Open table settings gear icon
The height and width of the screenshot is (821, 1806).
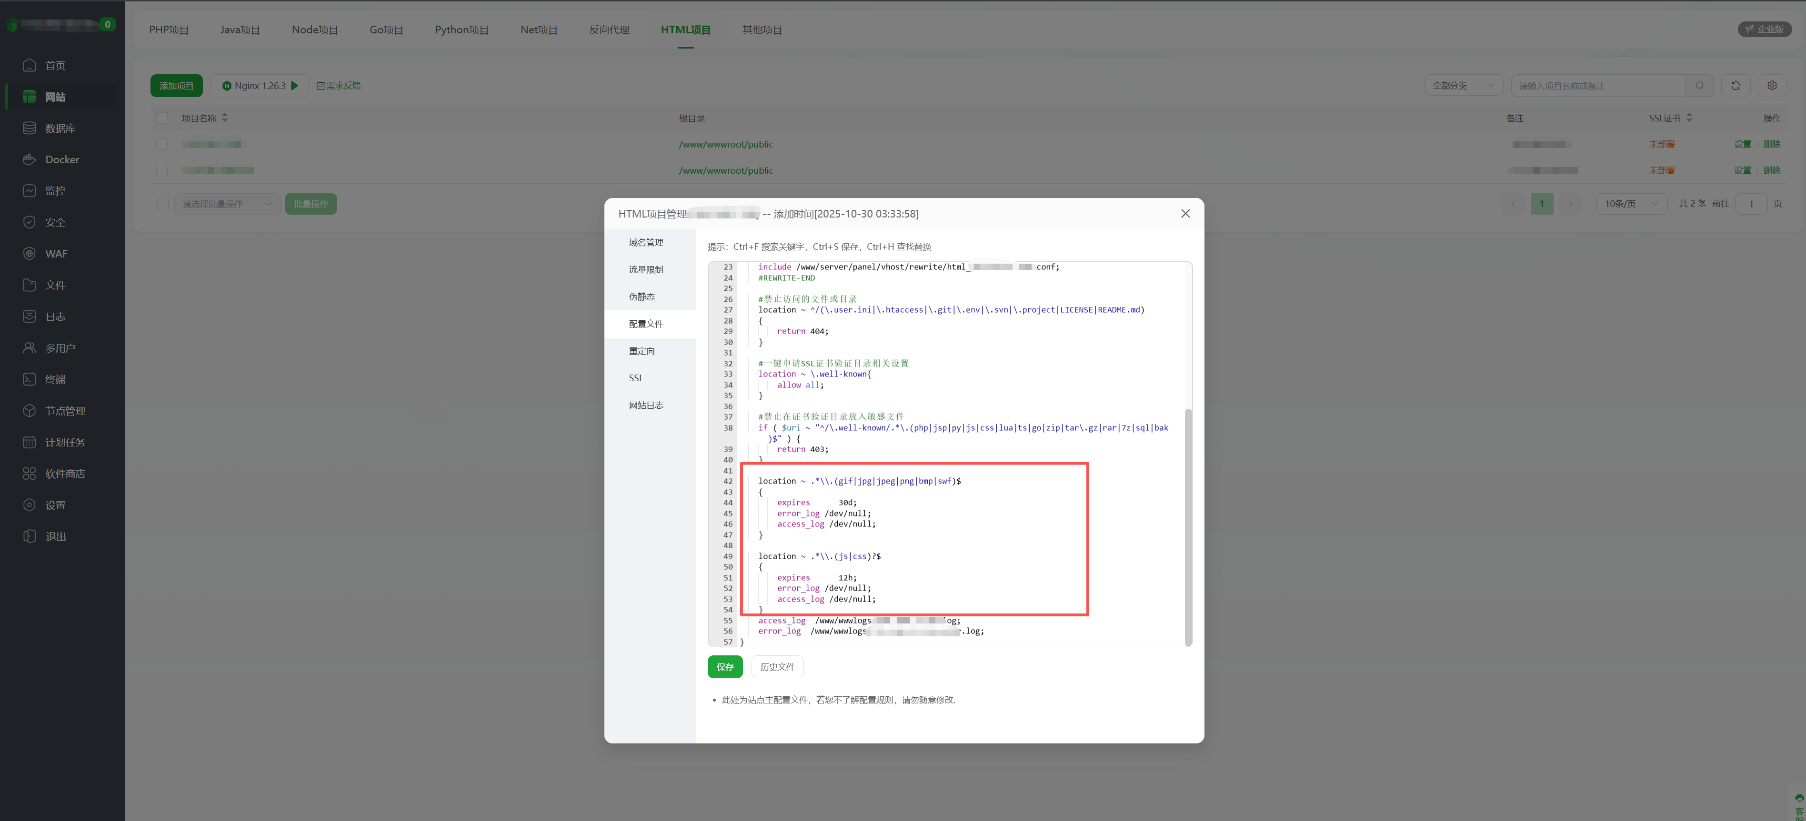1772,86
